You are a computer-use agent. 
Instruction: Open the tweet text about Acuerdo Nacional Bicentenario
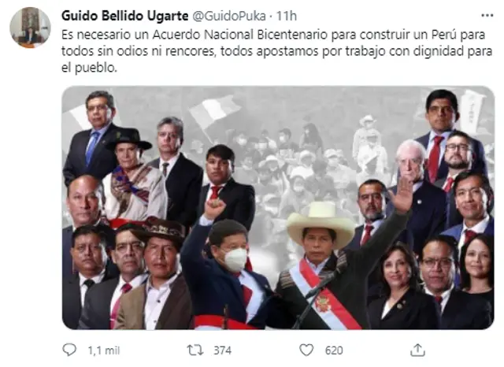276,51
